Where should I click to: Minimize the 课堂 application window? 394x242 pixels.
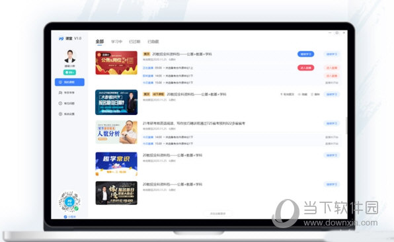tap(330, 33)
